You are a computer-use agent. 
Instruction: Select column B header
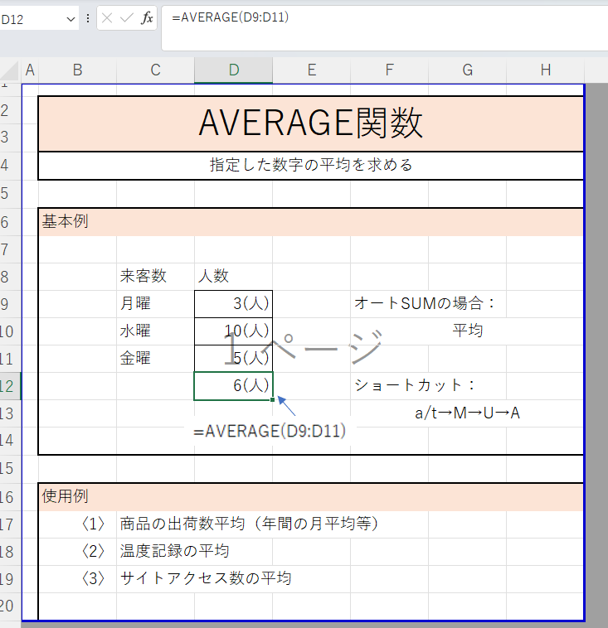[77, 70]
